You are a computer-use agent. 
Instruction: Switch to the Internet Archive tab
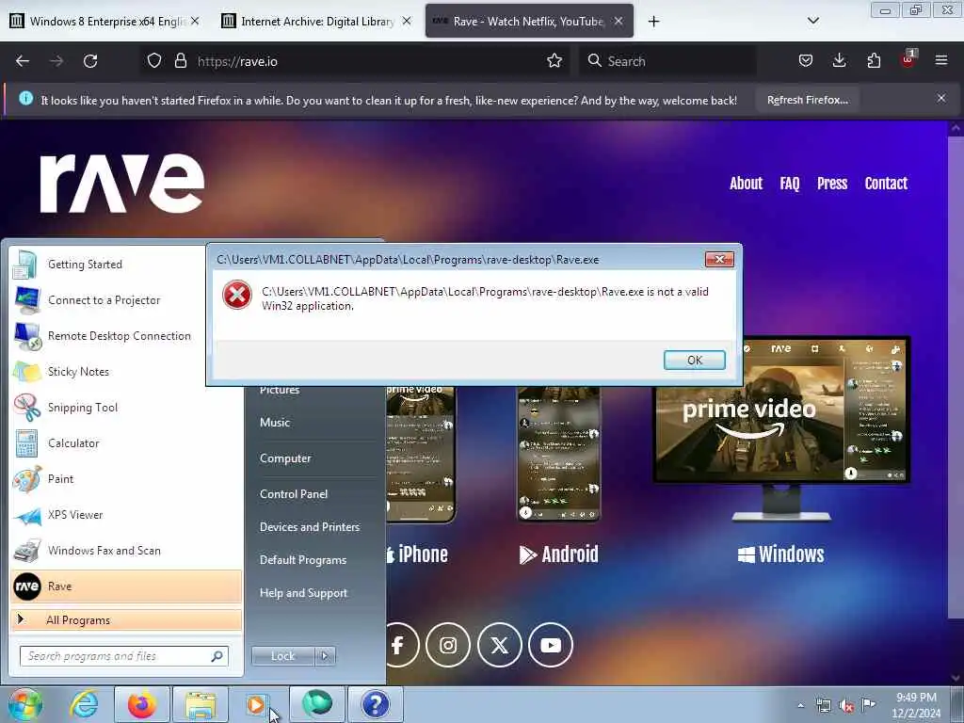click(316, 22)
